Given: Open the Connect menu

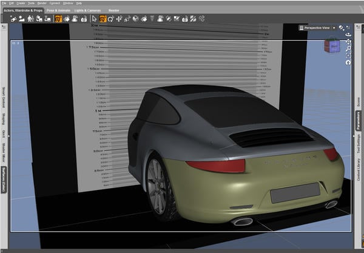Looking at the screenshot, I should [55, 3].
